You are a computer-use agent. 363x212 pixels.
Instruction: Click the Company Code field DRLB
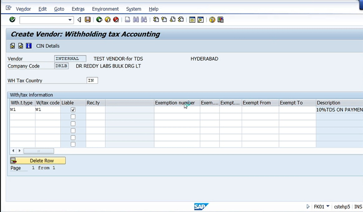point(61,66)
